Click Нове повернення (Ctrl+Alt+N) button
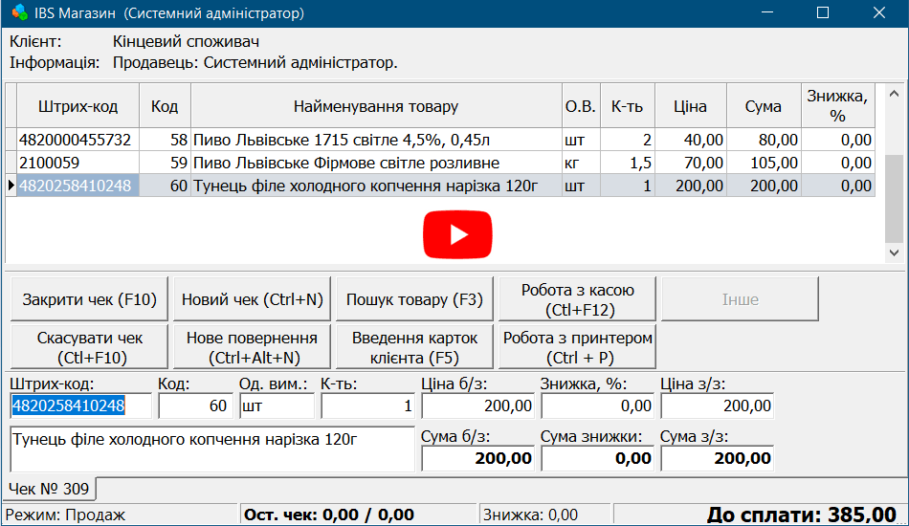 point(253,347)
